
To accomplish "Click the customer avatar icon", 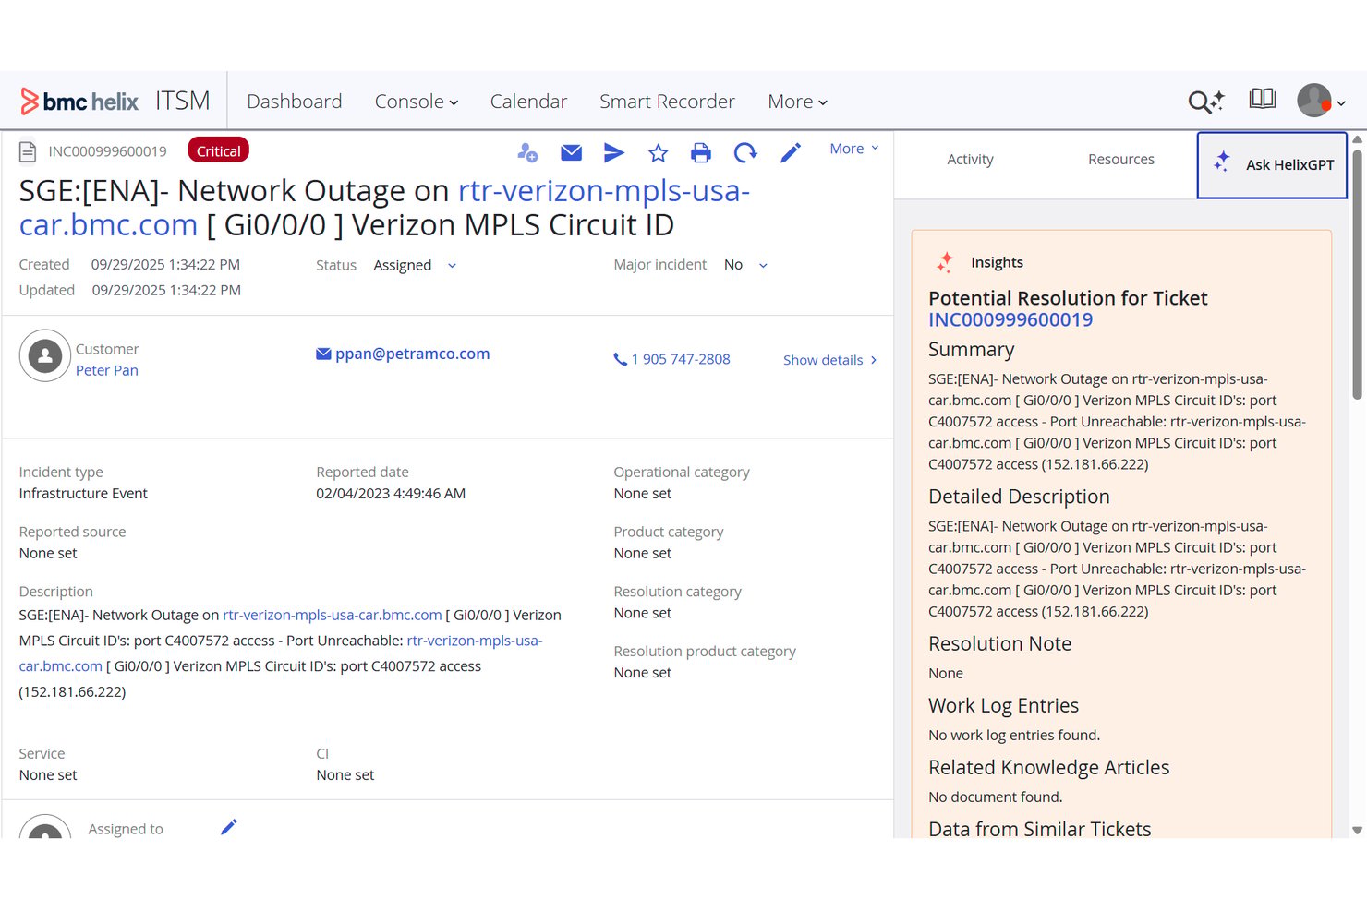I will click(45, 355).
